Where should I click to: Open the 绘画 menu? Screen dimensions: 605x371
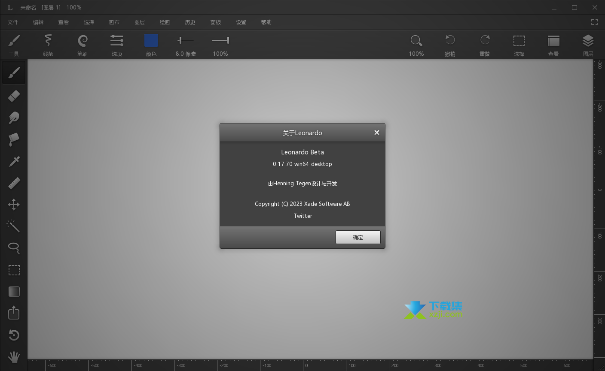(165, 22)
